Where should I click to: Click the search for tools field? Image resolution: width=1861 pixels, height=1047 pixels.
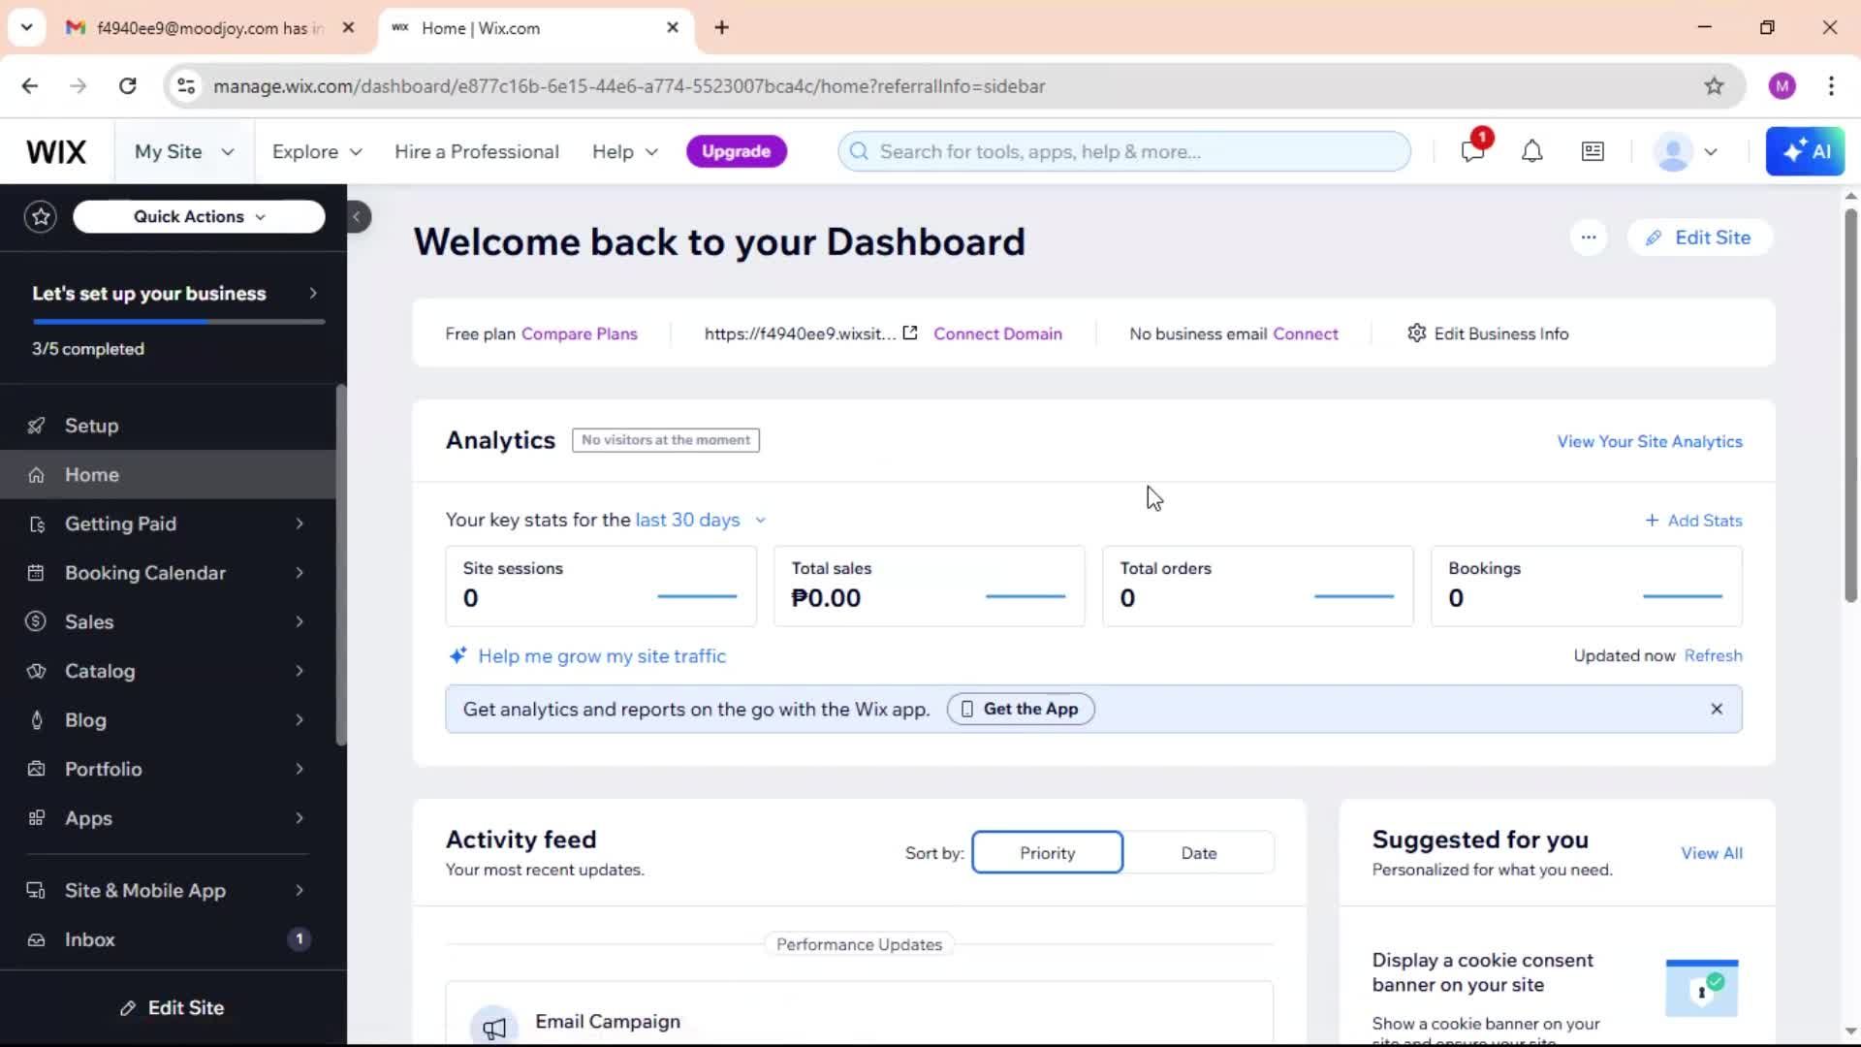(x=1124, y=152)
